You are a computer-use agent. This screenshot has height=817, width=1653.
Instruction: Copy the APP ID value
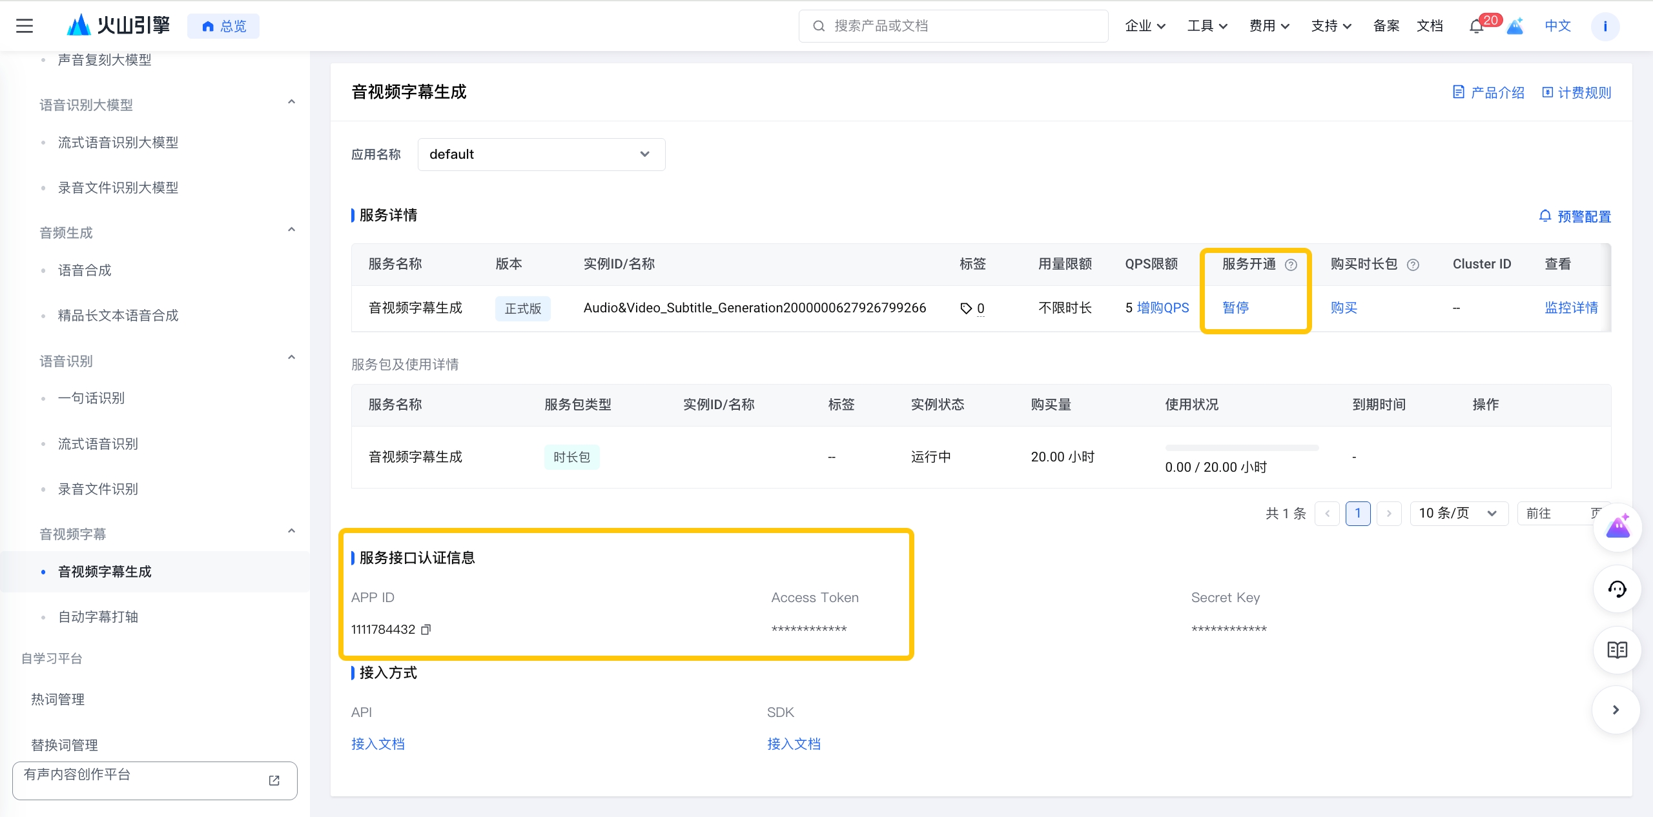pos(426,629)
